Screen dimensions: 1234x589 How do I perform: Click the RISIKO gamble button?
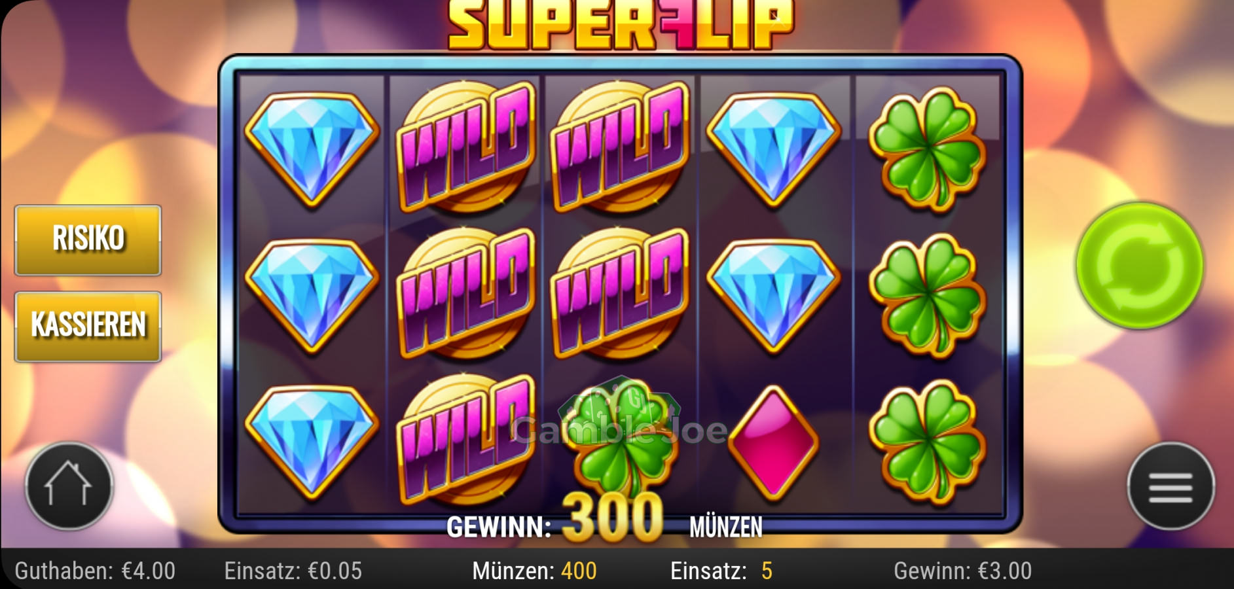tap(88, 240)
